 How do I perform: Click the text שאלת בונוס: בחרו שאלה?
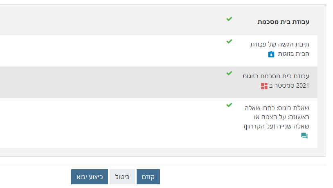tap(277, 108)
